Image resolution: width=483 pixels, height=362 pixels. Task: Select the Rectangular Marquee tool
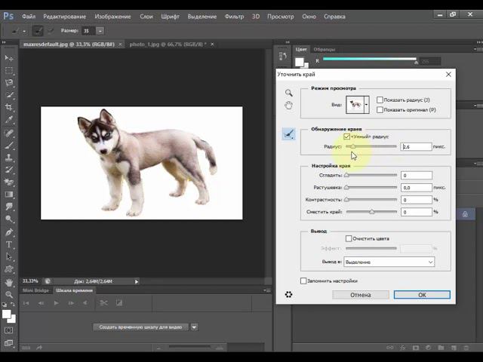coord(9,70)
